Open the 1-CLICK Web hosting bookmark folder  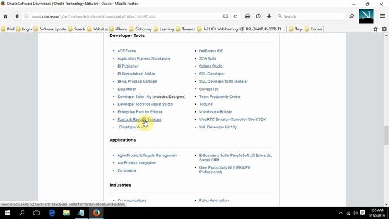click(x=218, y=29)
